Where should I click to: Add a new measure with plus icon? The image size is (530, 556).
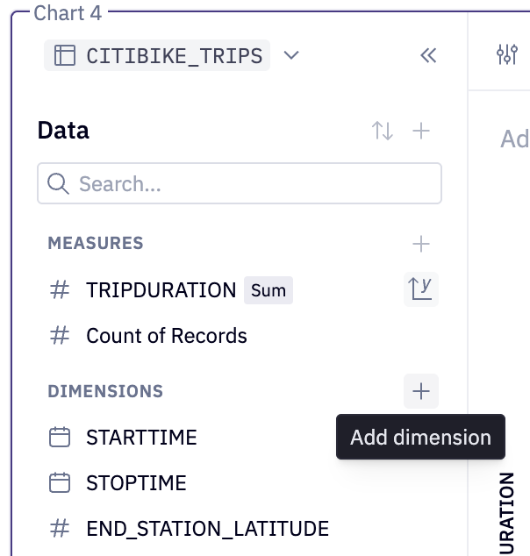421,244
